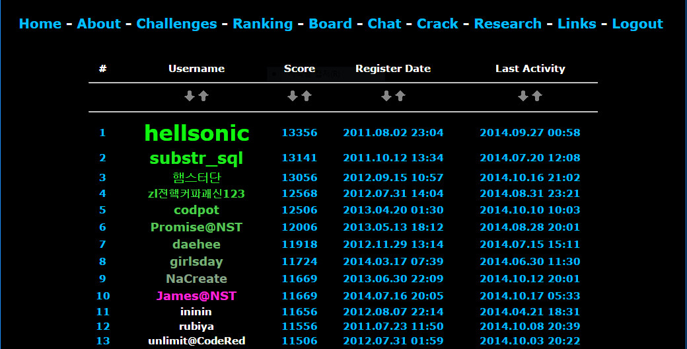Click the Logout link

click(637, 24)
